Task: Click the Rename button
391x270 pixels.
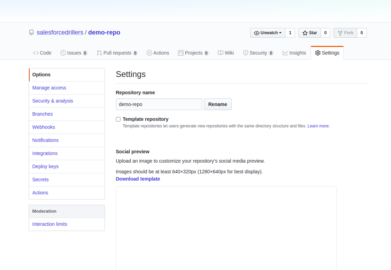Action: [217, 104]
